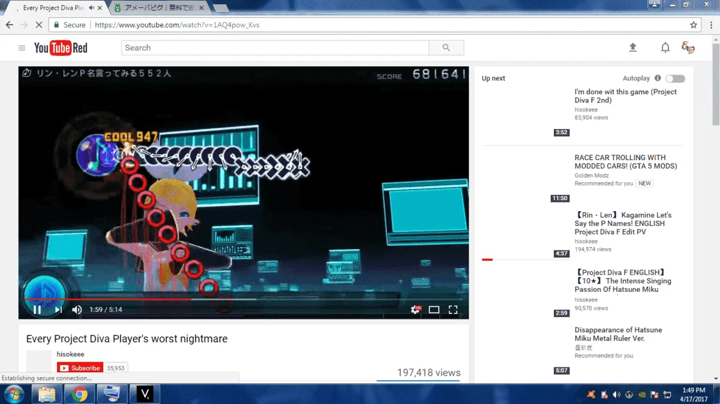Click the video title text
720x404 pixels.
tap(127, 339)
